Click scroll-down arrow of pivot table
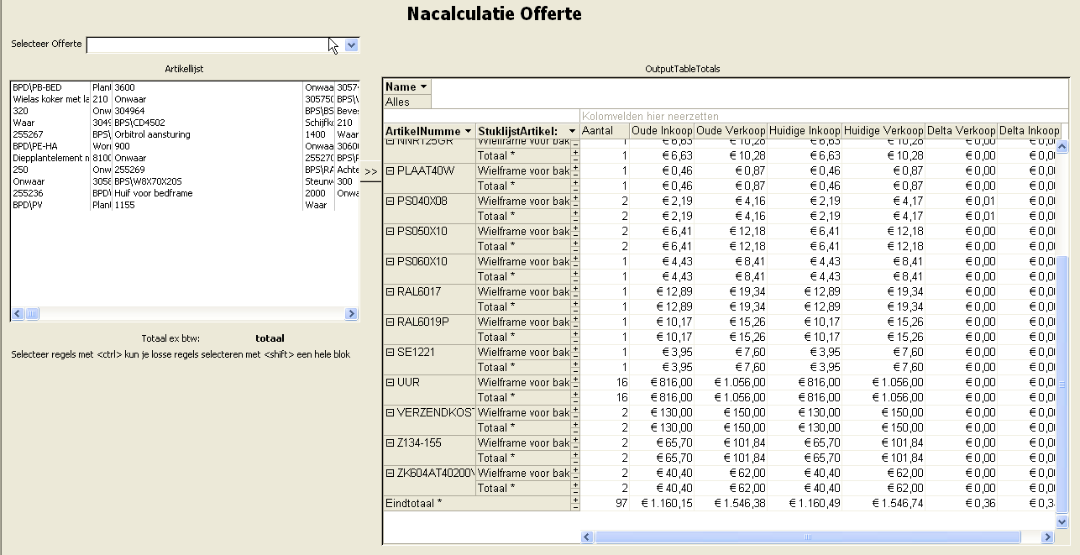Image resolution: width=1080 pixels, height=555 pixels. tap(1062, 522)
